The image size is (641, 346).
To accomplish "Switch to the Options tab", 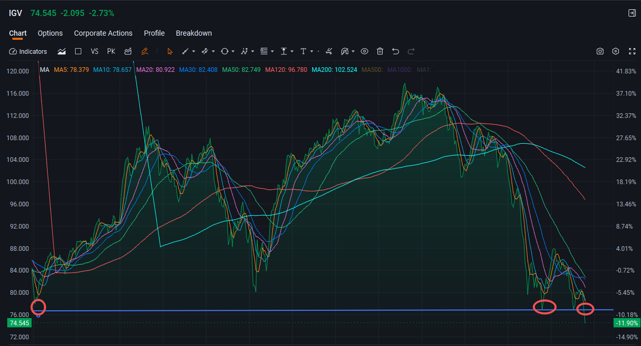I will coord(50,33).
